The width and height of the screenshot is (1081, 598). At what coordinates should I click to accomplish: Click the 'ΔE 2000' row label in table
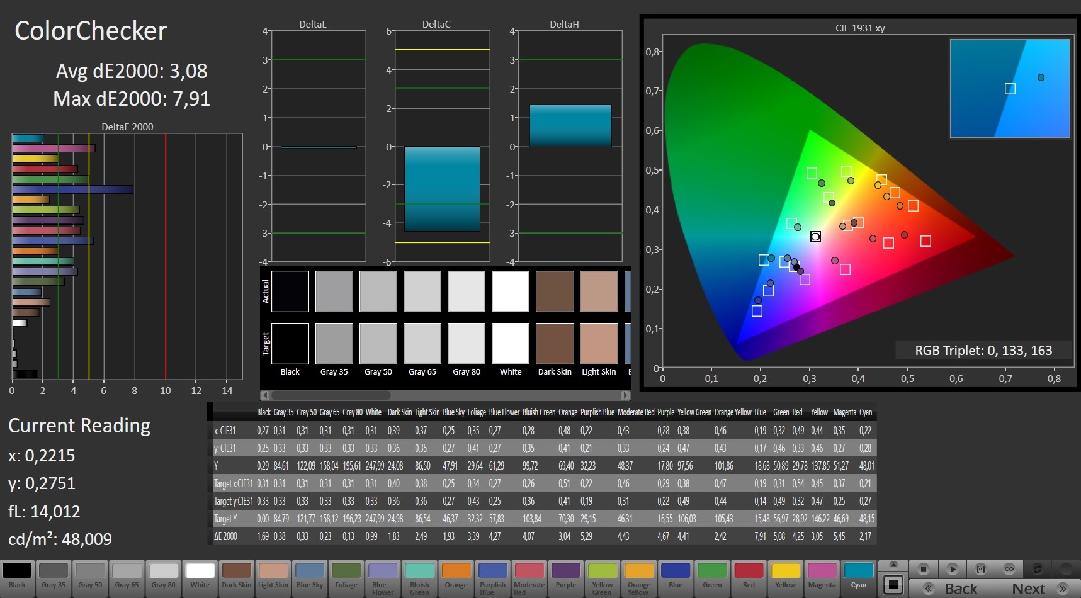[225, 536]
